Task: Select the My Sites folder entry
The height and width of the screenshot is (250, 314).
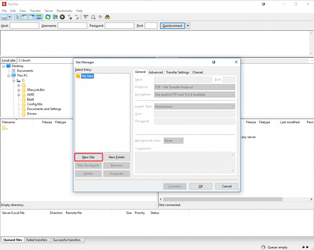Action: tap(87, 76)
